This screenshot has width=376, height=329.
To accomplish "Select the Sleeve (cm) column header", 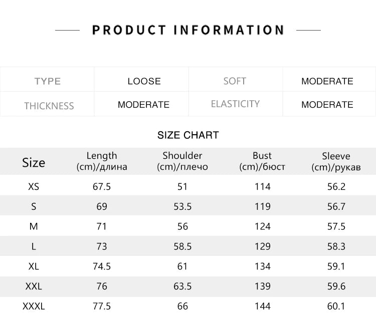I will 336,161.
